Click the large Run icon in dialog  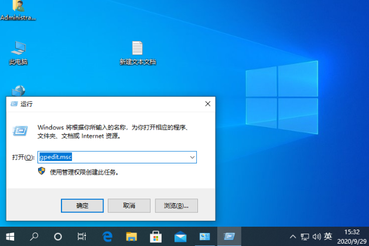click(20, 131)
